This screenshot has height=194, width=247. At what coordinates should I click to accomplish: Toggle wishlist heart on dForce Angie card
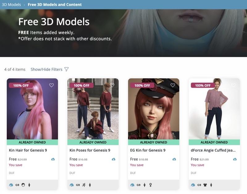pyautogui.click(x=233, y=85)
